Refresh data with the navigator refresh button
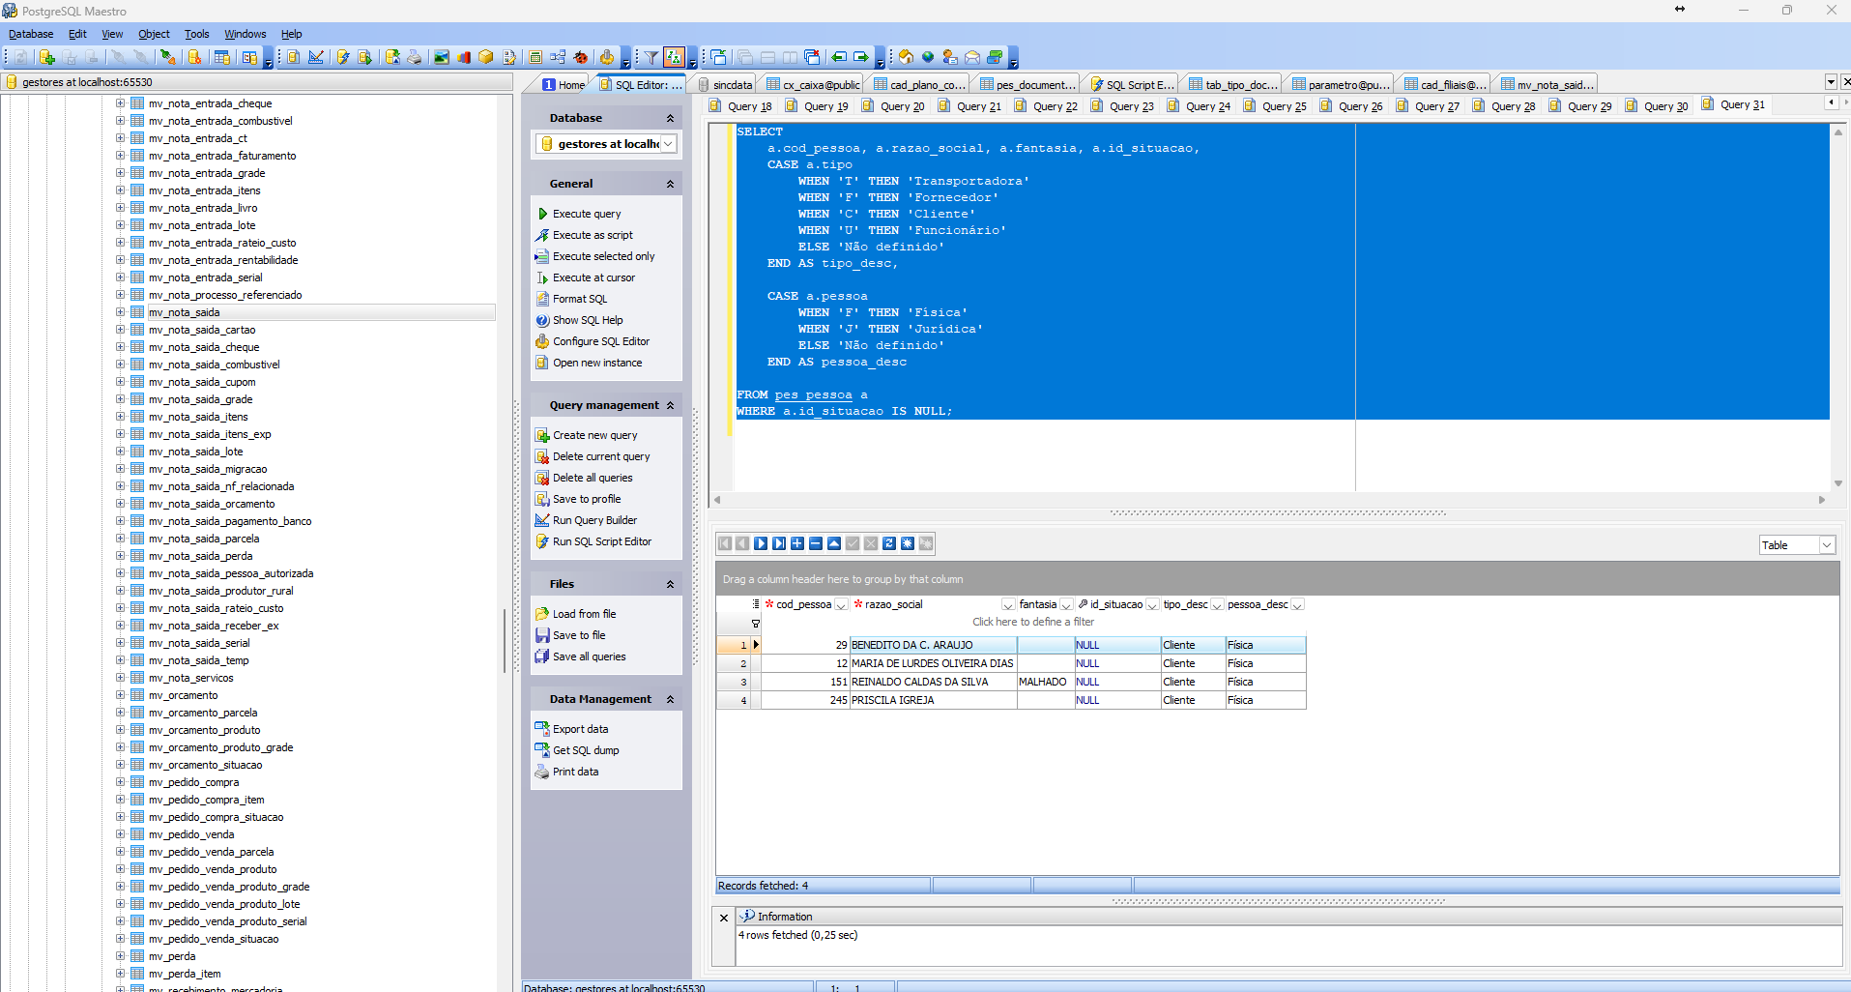This screenshot has width=1851, height=992. [x=889, y=544]
